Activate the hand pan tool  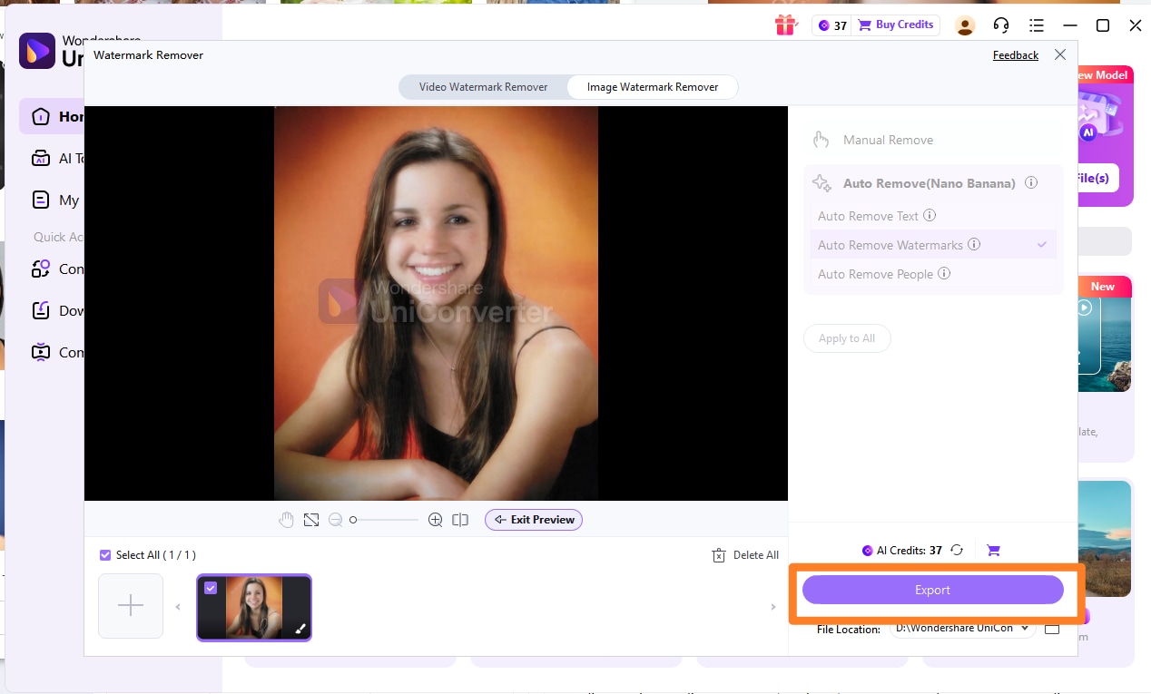click(286, 520)
